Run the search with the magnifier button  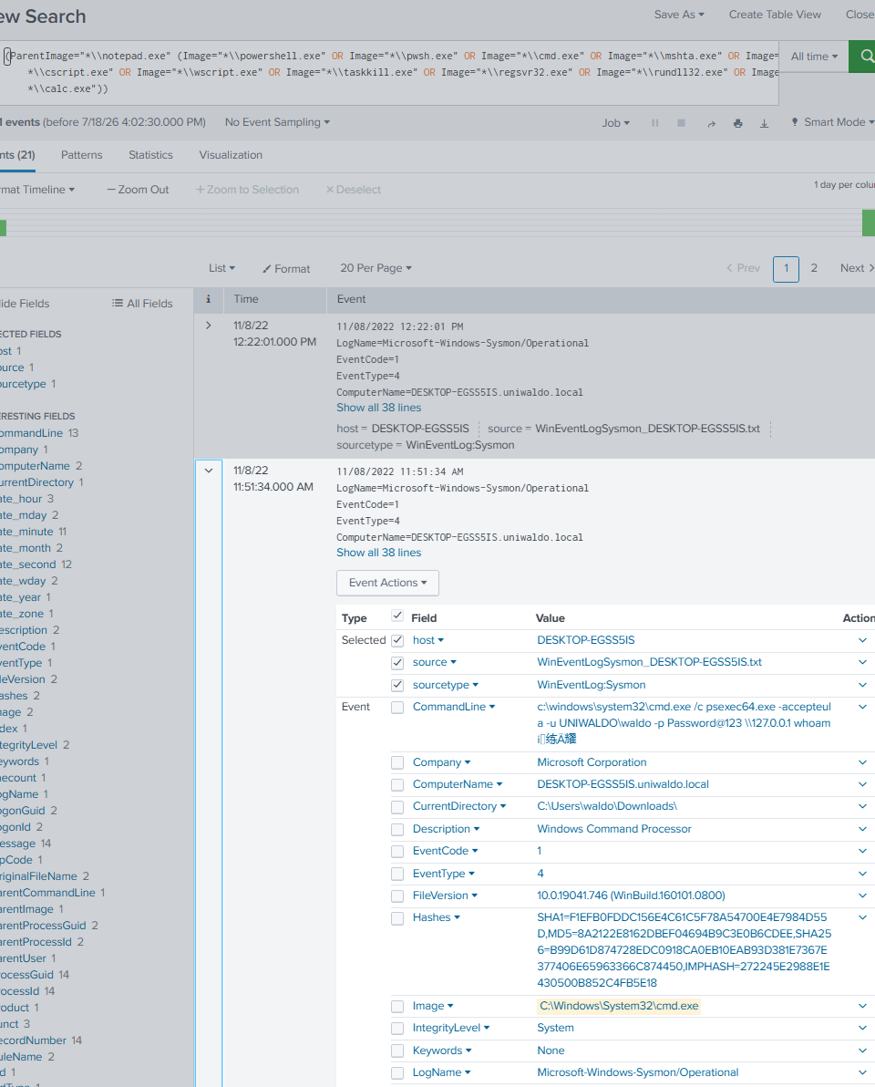tap(863, 57)
